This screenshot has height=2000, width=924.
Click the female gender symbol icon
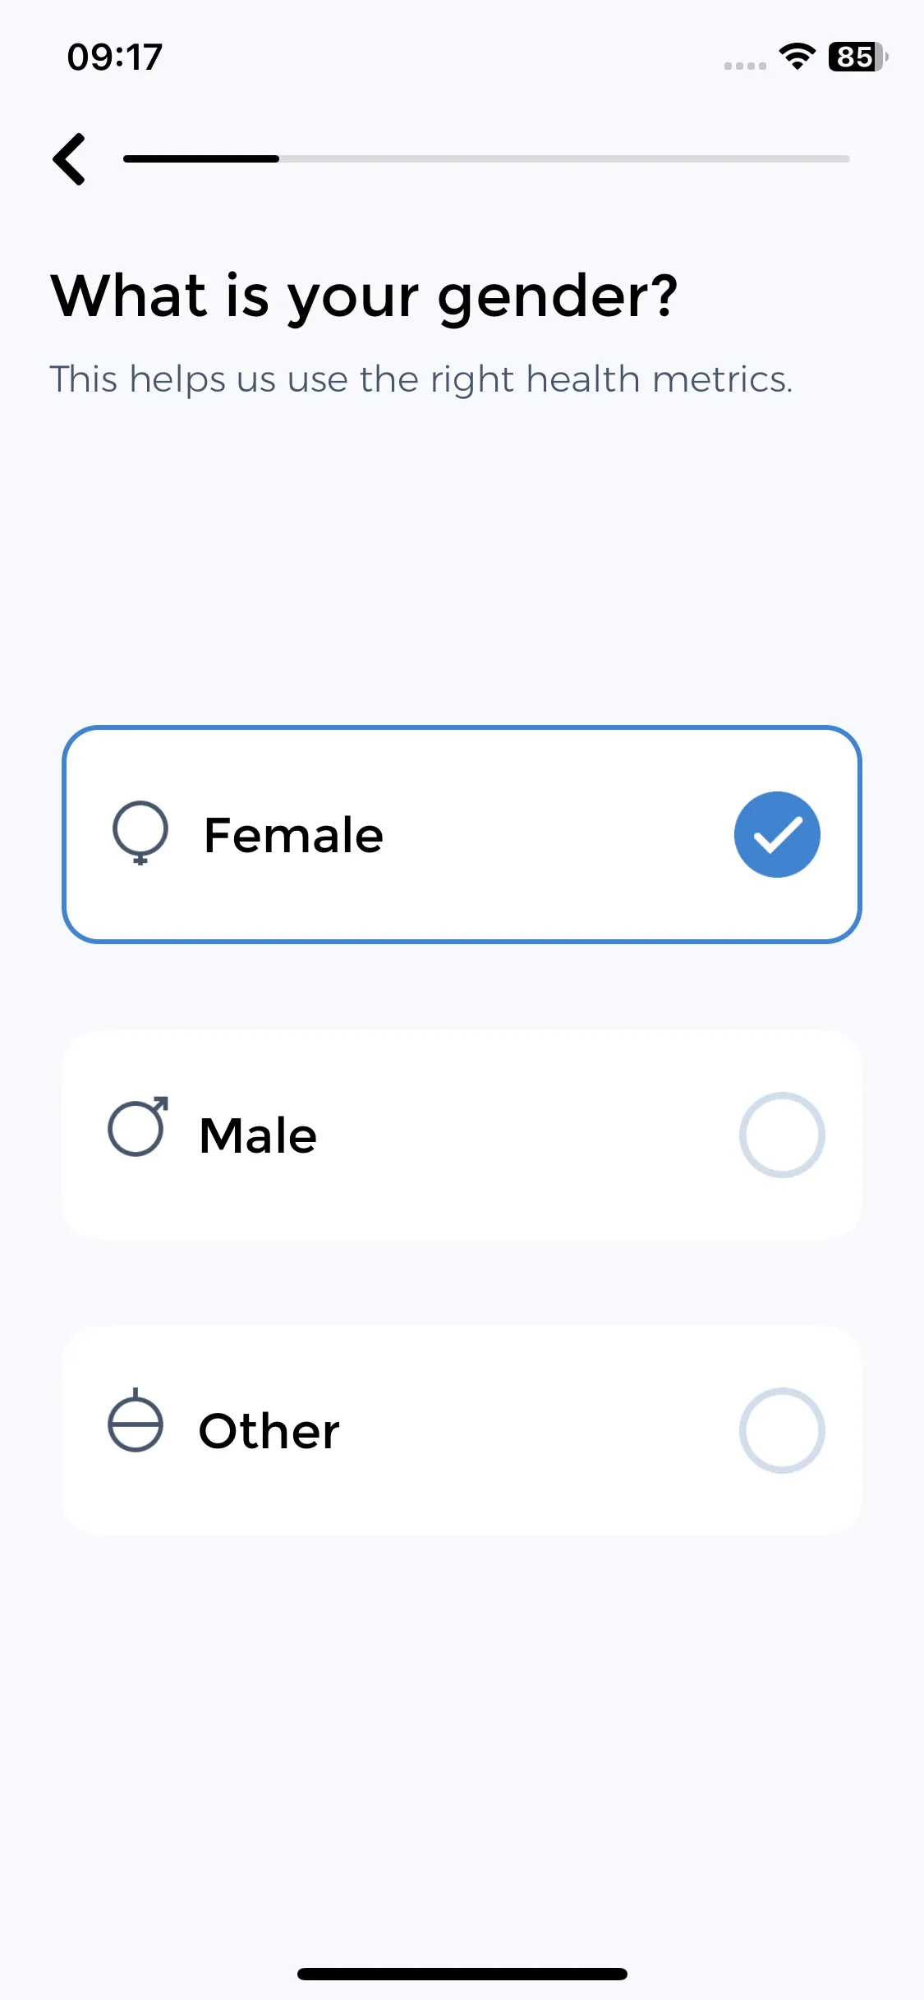coord(140,833)
